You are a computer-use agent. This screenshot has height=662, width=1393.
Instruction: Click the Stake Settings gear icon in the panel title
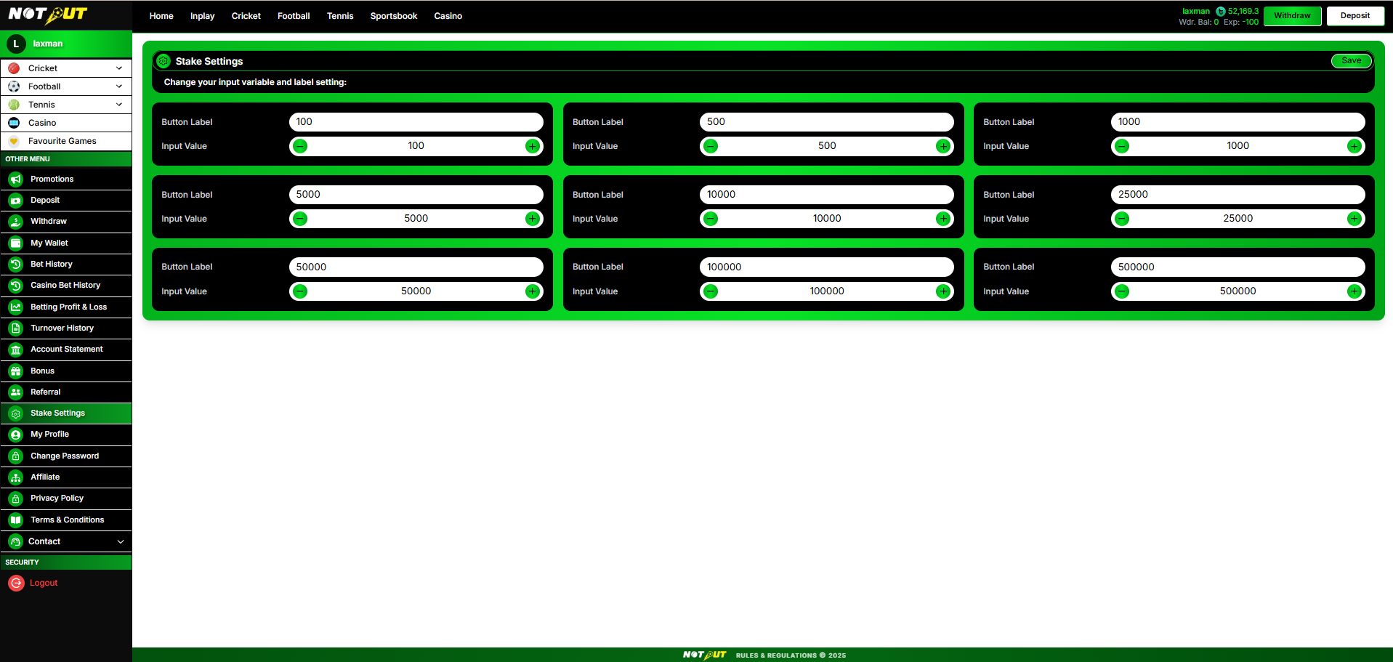click(x=163, y=61)
